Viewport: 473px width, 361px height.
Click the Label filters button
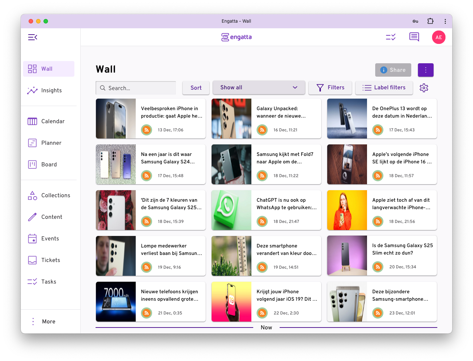coord(384,87)
